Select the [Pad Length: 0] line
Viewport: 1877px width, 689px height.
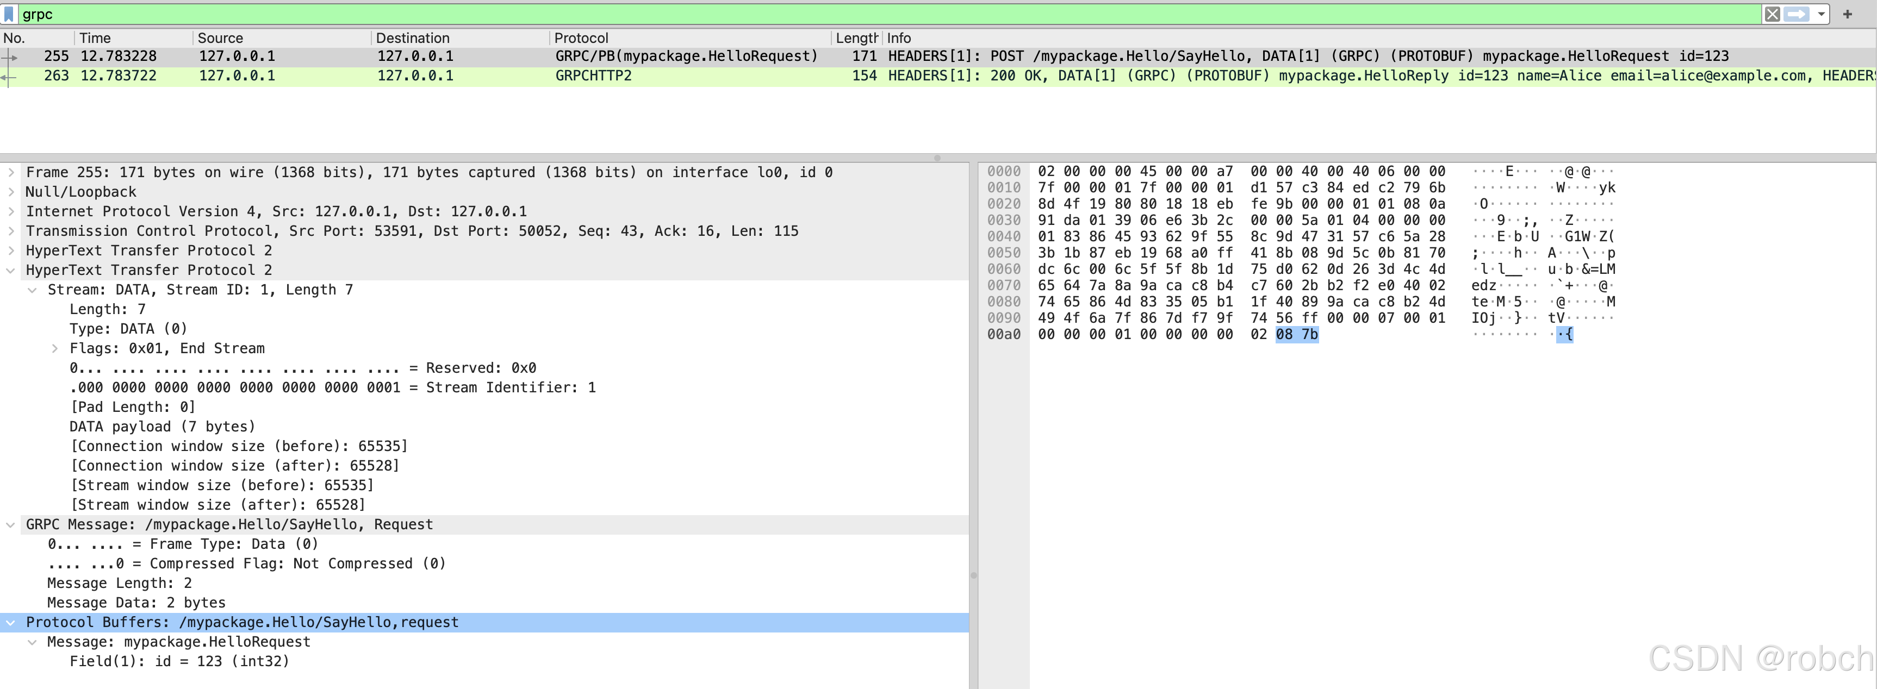point(133,407)
